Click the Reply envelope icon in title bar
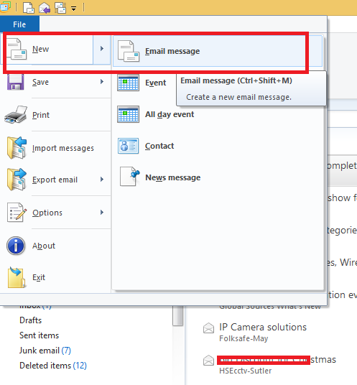The height and width of the screenshot is (385, 357). [45, 8]
